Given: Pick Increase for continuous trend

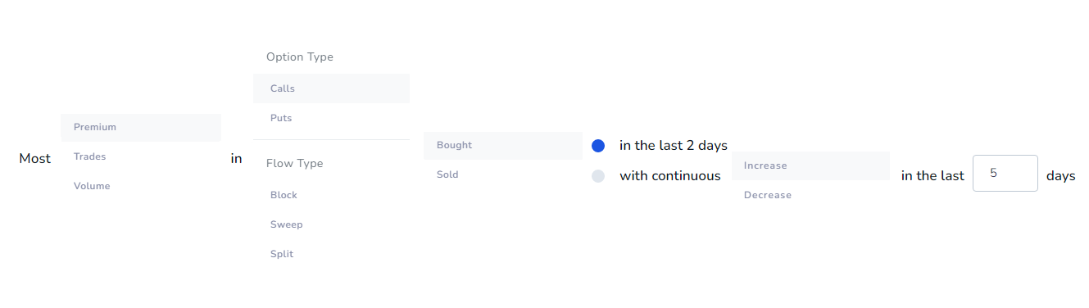Looking at the screenshot, I should [x=810, y=165].
